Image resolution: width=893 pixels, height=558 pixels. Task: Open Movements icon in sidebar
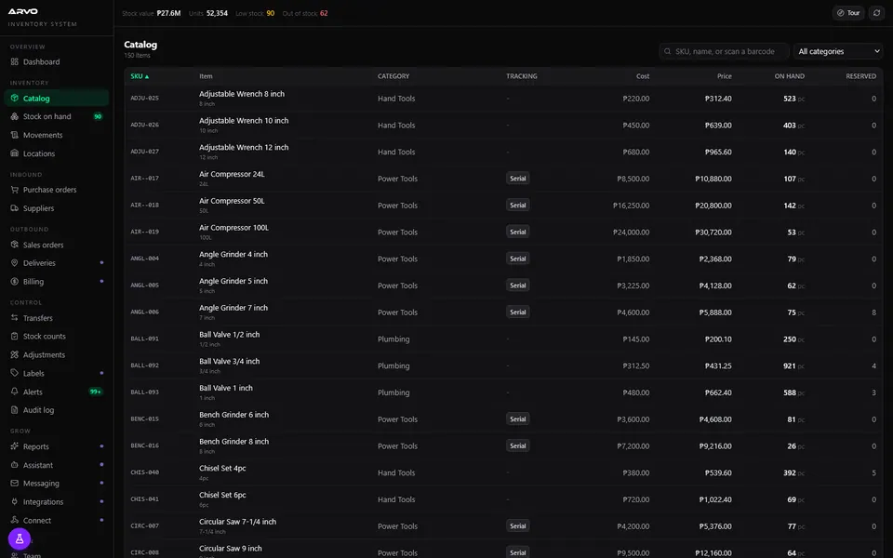[x=15, y=135]
